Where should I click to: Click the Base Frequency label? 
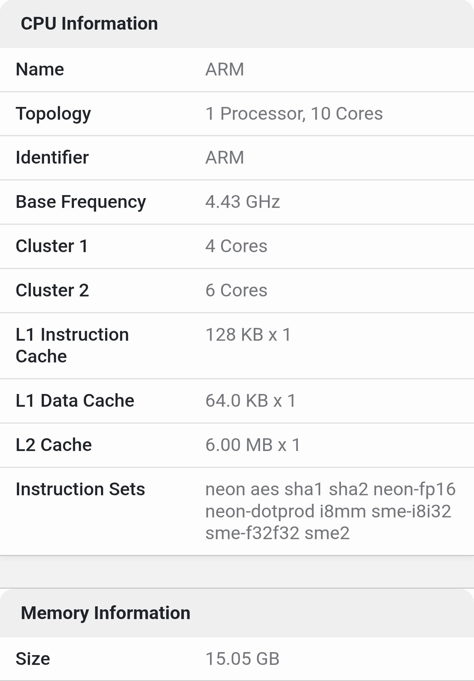(x=81, y=202)
